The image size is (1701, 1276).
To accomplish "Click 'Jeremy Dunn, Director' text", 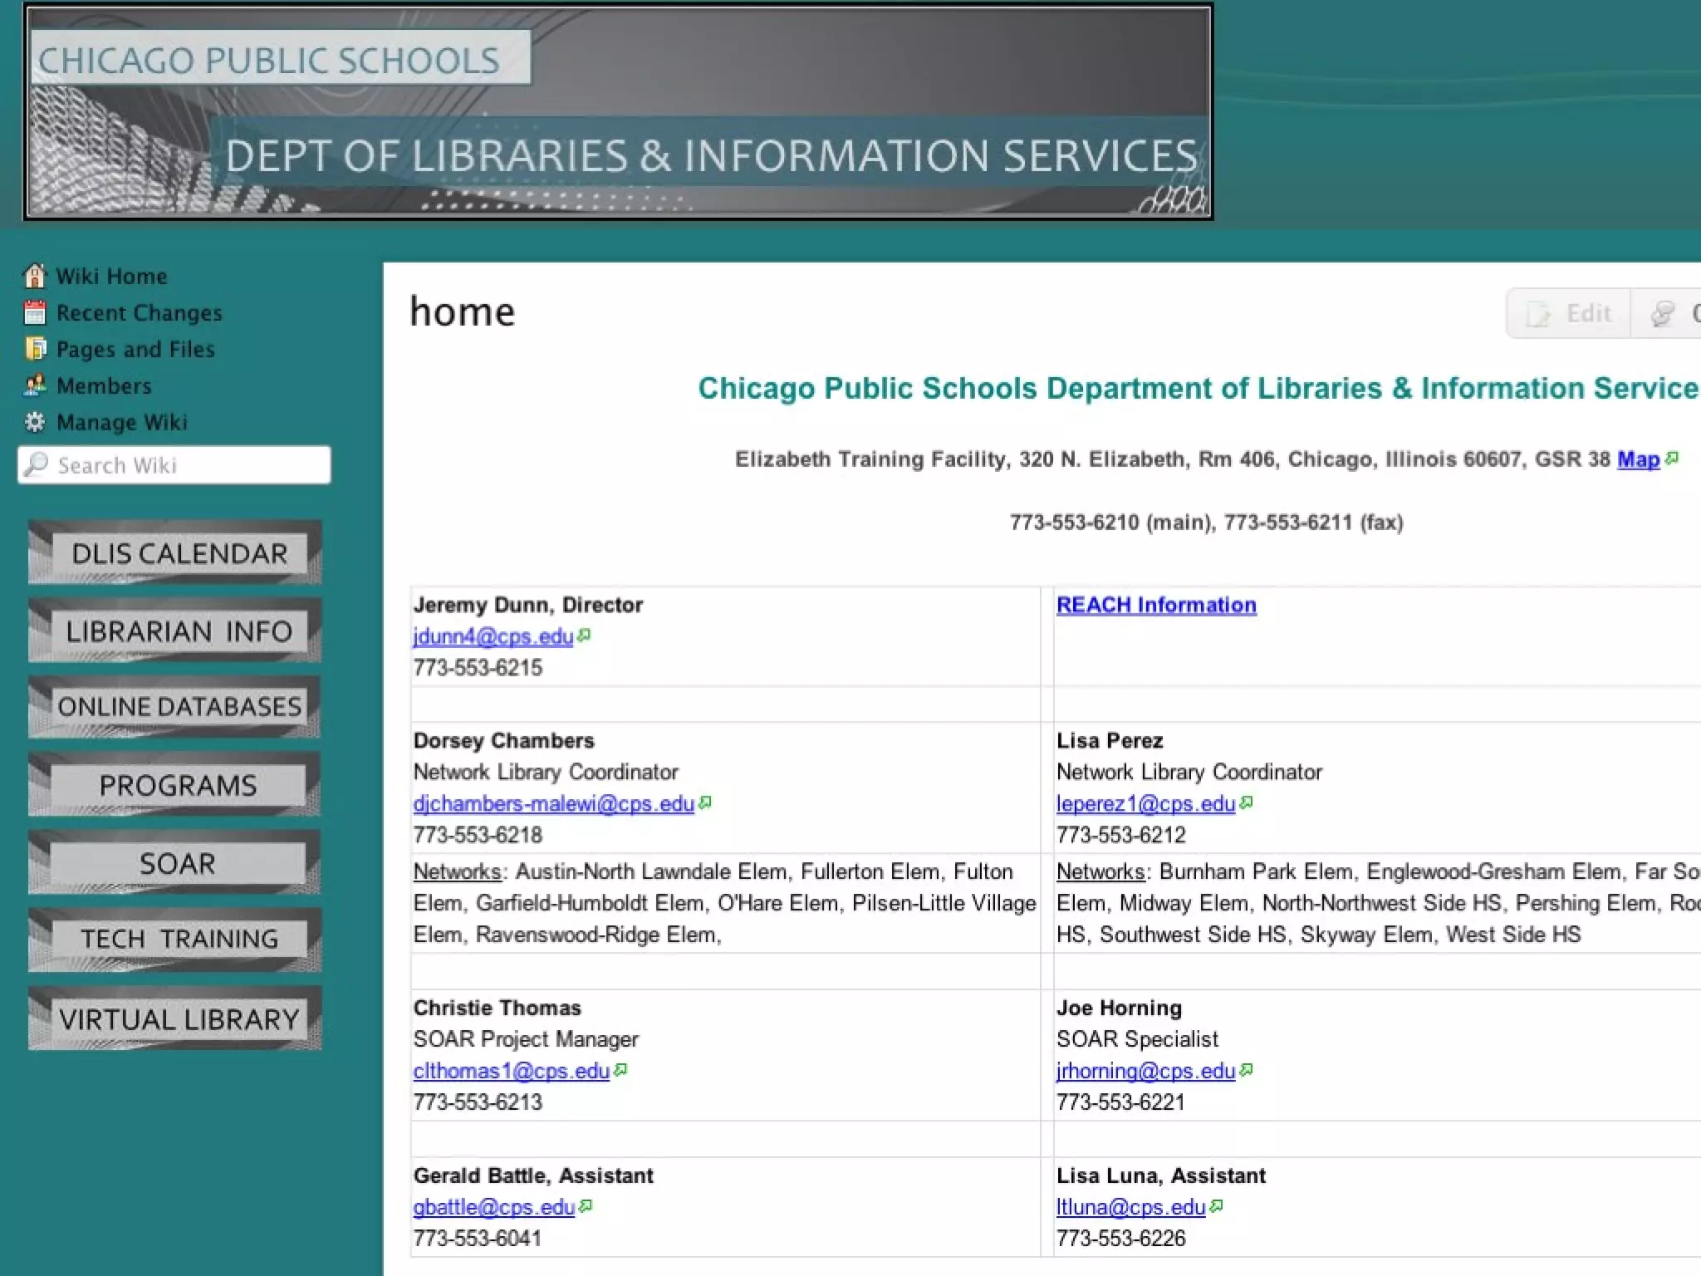I will 528,605.
